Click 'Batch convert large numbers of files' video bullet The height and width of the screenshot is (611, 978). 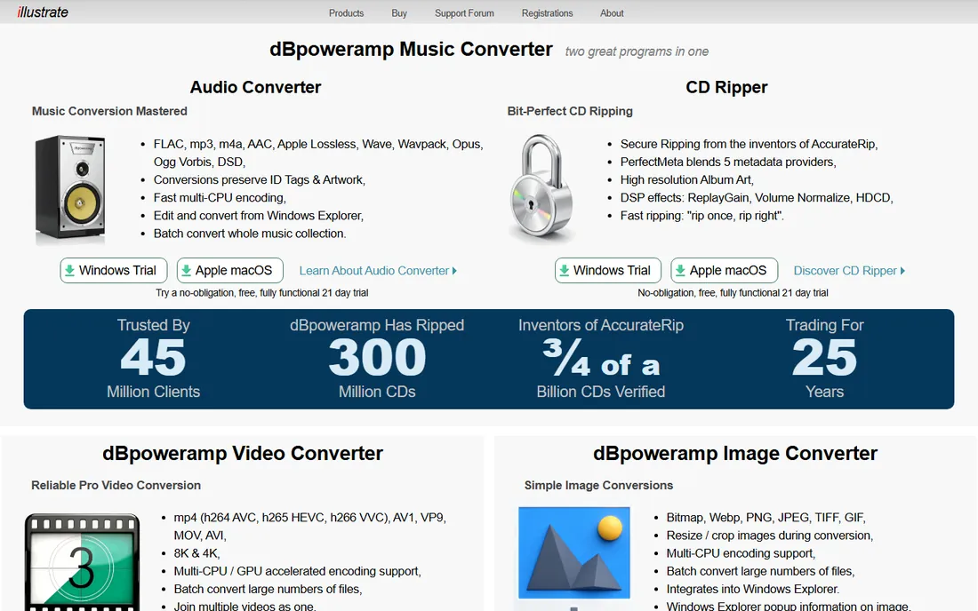(268, 589)
